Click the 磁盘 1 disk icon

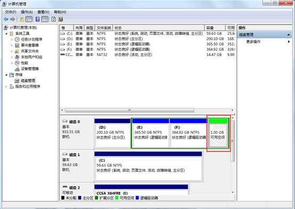point(65,154)
